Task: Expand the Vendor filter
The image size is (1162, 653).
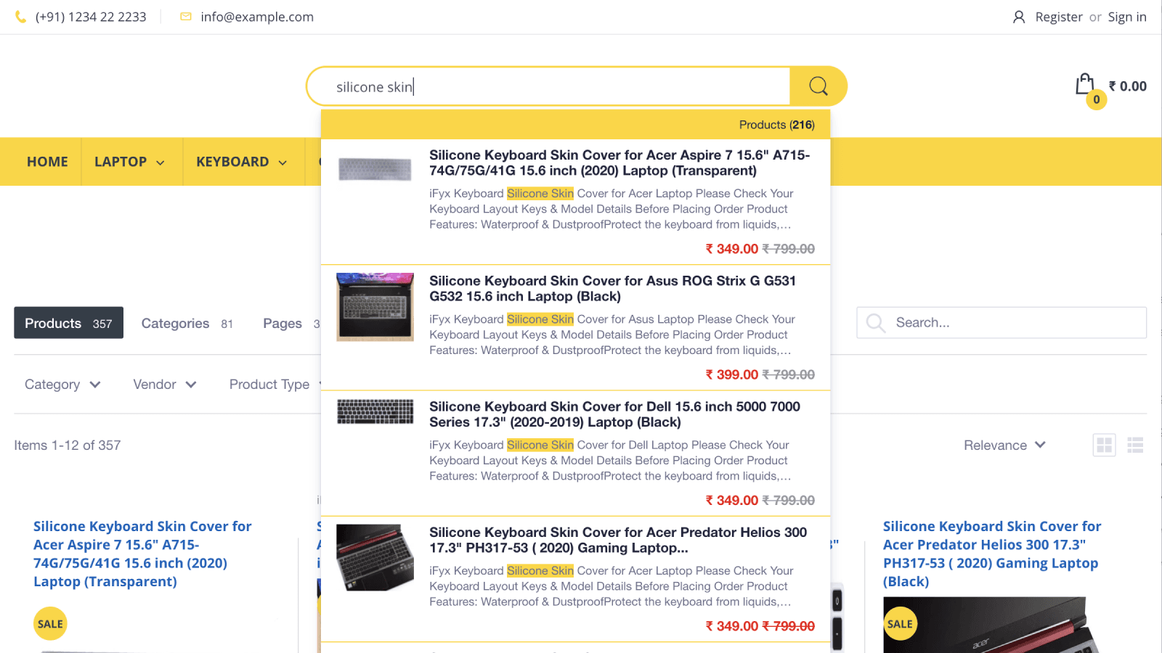Action: pos(163,385)
